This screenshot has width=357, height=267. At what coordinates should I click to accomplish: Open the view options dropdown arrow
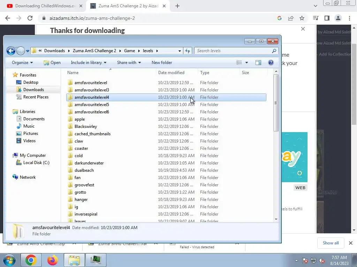pos(246,63)
